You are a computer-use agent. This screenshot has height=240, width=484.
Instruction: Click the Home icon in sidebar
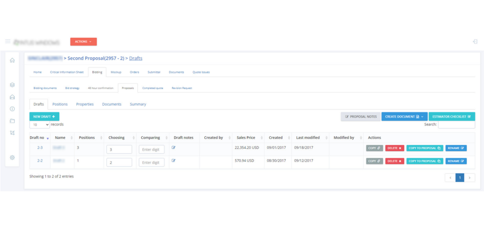[x=12, y=60]
